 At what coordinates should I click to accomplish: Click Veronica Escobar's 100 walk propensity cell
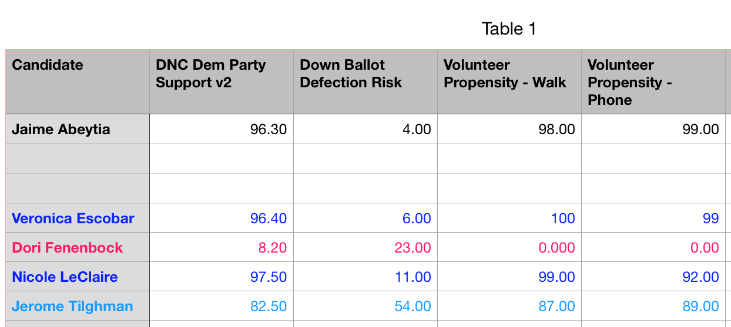point(509,219)
